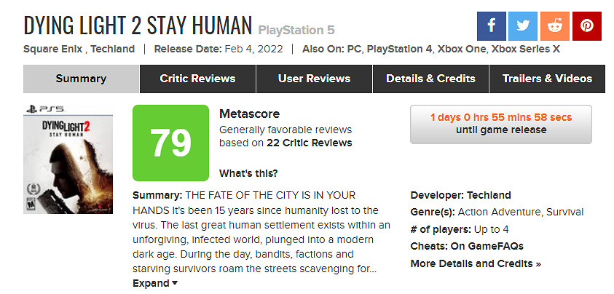Open the Trailers & Videos tab
614x294 pixels.
[x=547, y=79]
